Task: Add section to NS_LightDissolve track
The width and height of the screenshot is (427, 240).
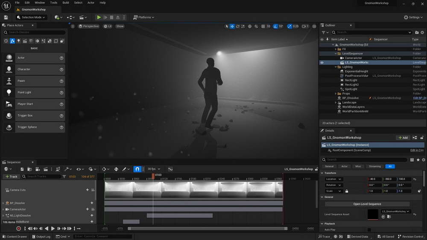Action: [x=92, y=216]
